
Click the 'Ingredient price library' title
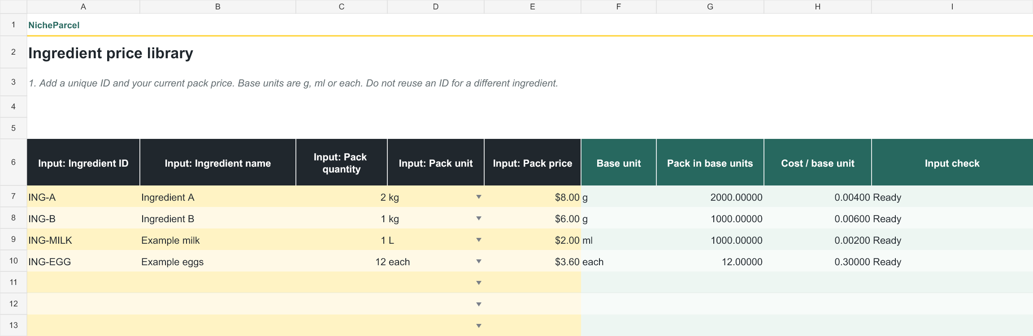point(111,53)
